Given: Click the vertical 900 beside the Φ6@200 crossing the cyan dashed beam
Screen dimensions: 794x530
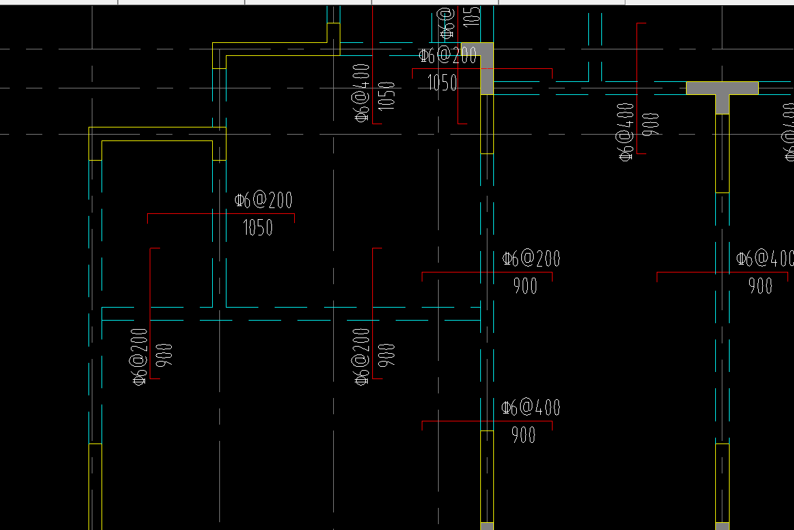Looking at the screenshot, I should coord(387,355).
